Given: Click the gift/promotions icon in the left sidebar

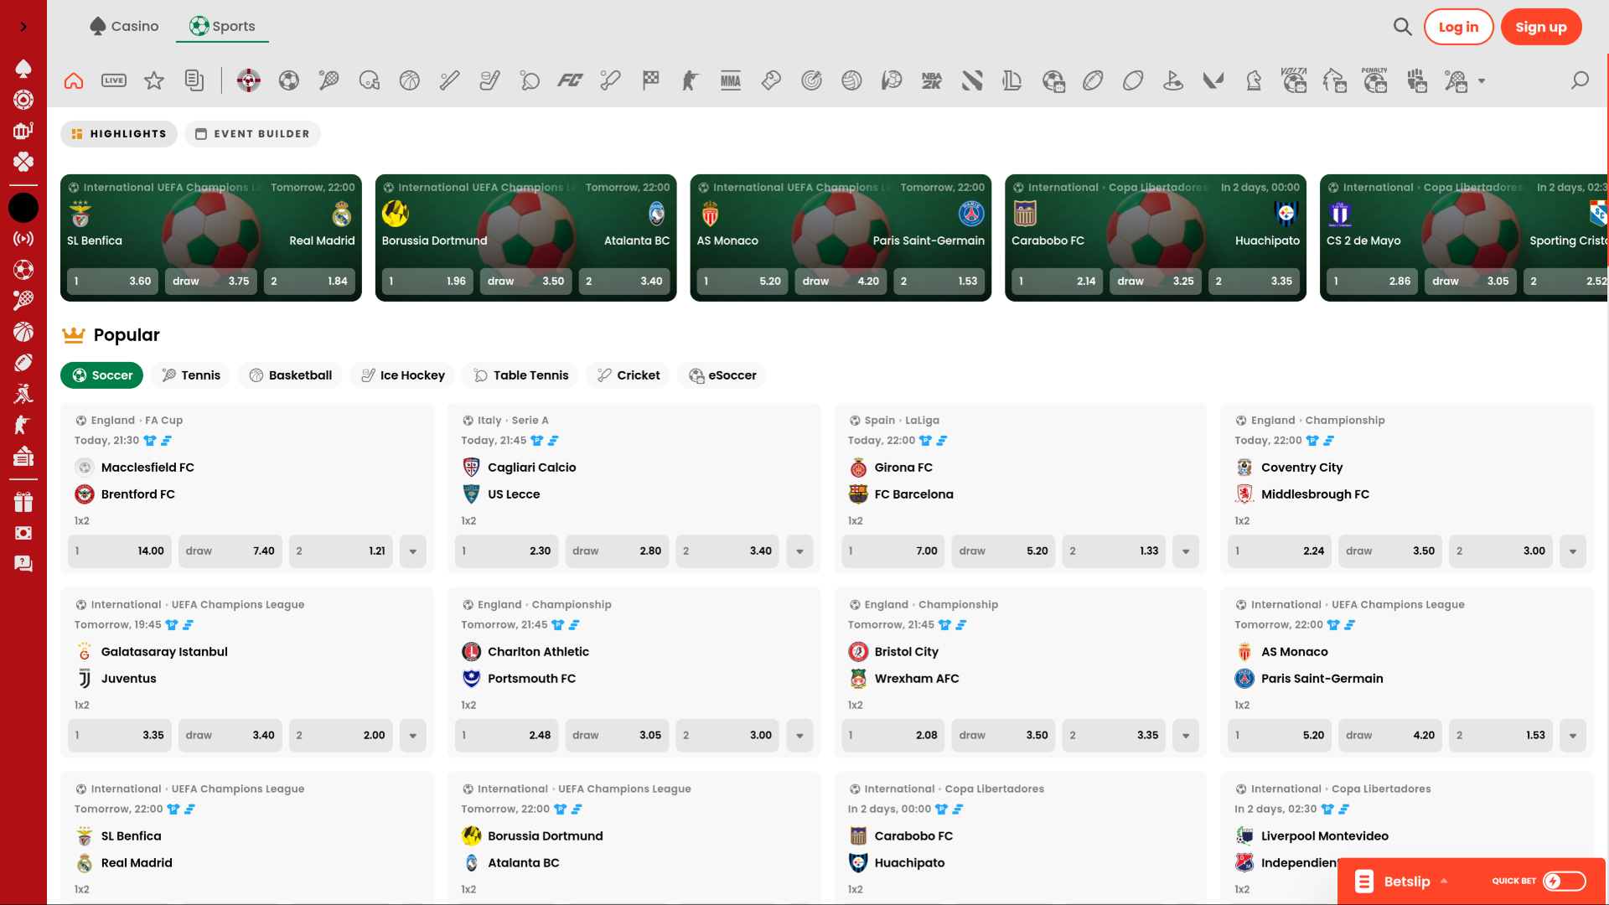Looking at the screenshot, I should point(23,501).
